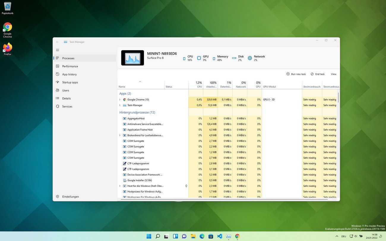View Startup apps in the sidebar
The width and height of the screenshot is (386, 241).
coord(70,82)
